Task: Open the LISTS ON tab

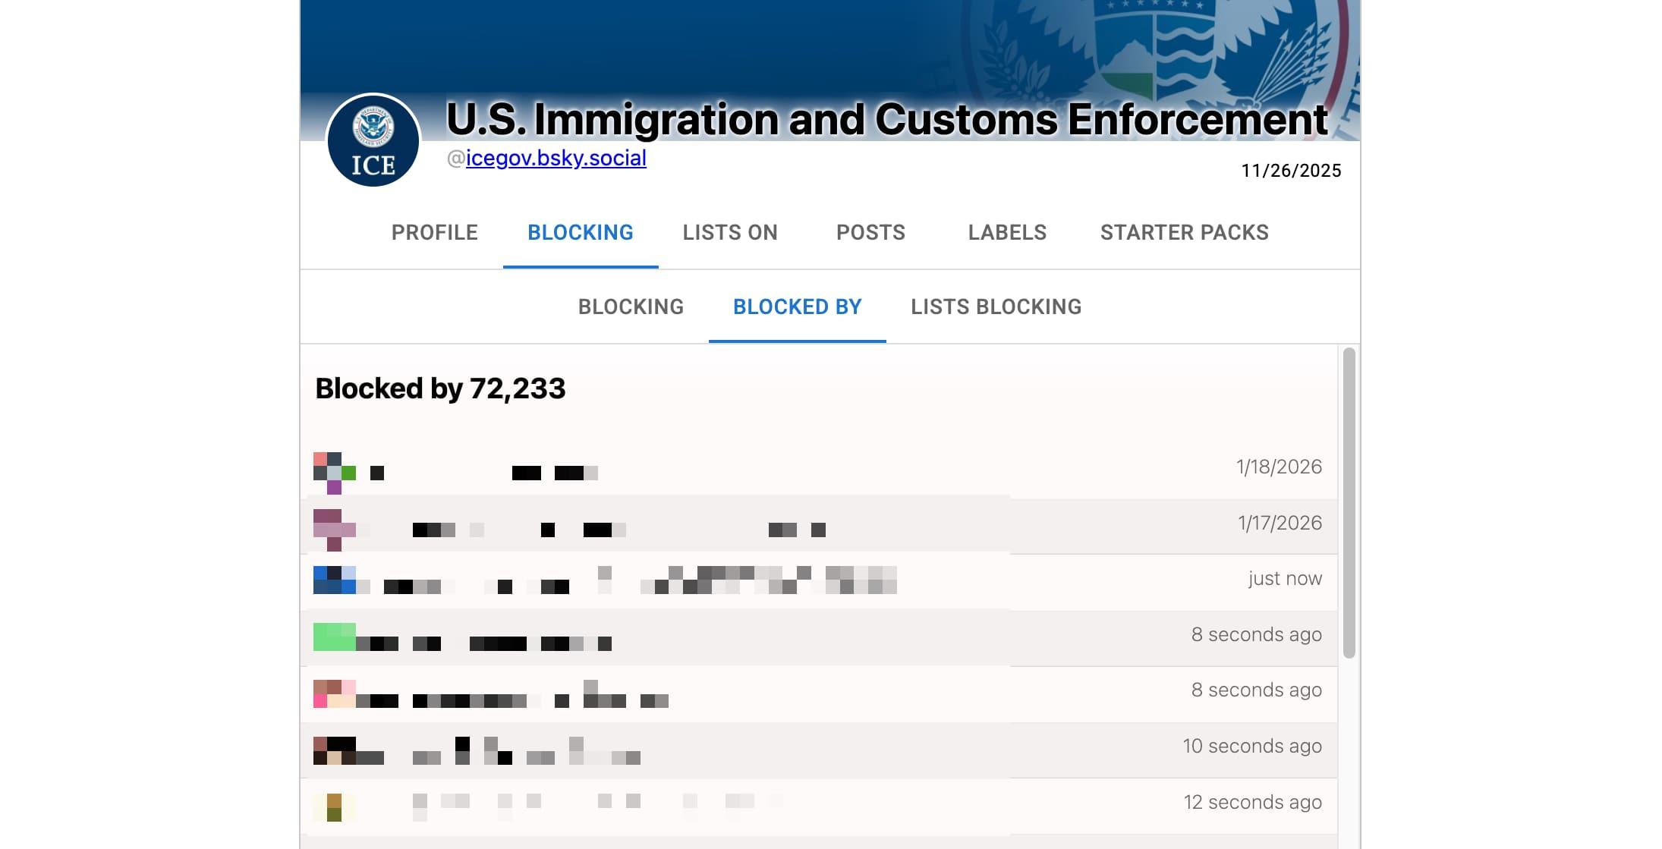Action: 729,232
